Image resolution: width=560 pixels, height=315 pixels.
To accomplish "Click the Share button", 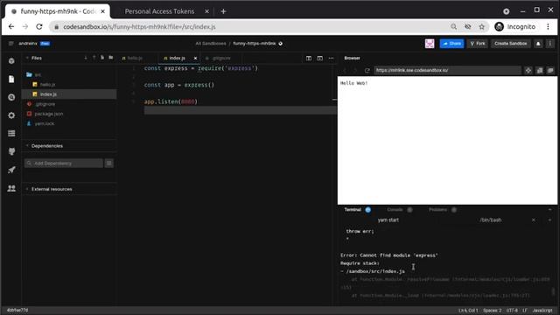I will coord(451,44).
